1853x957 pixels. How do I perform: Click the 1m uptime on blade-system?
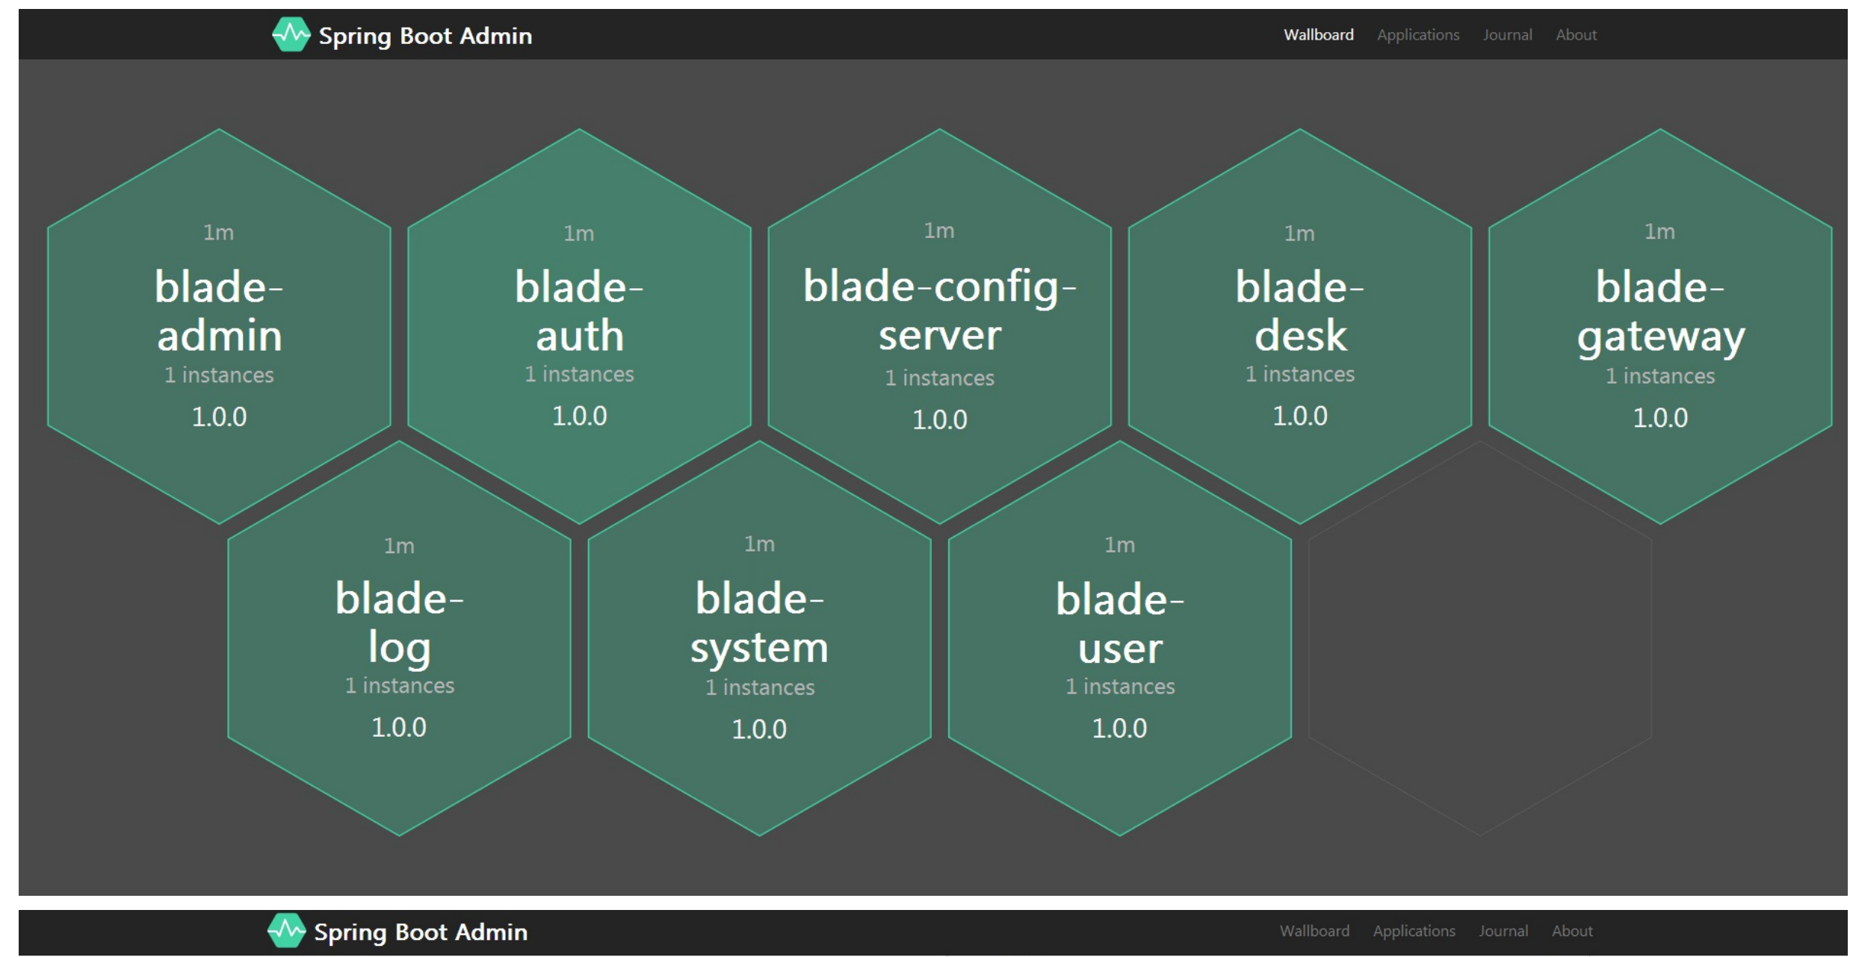(758, 543)
